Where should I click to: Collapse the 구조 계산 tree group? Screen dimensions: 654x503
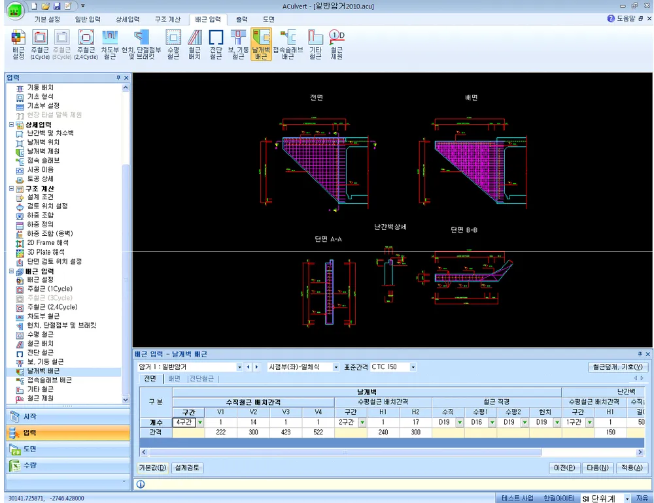point(11,188)
